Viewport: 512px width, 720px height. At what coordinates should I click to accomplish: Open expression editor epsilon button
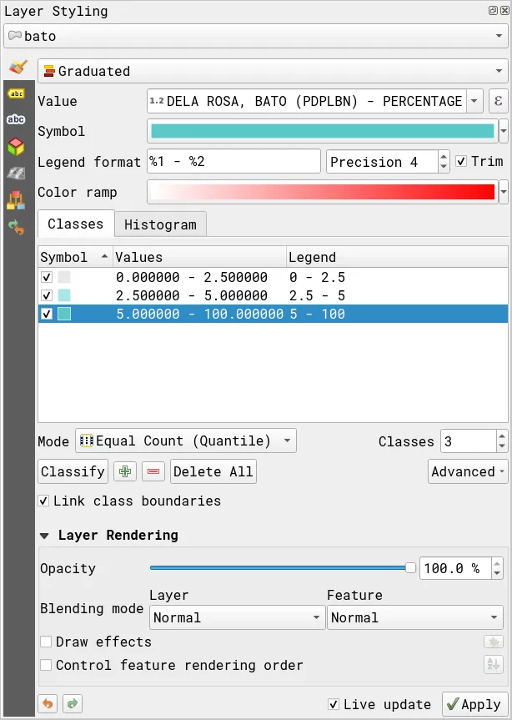tap(498, 101)
